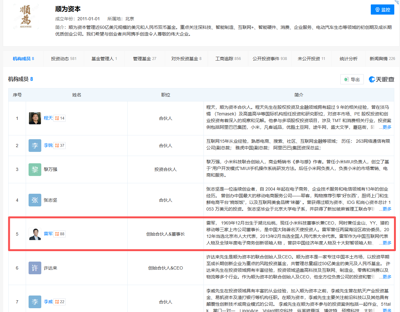This screenshot has height=312, width=400.
Task: Select the 基金管理人 tab
Action: coord(104,59)
